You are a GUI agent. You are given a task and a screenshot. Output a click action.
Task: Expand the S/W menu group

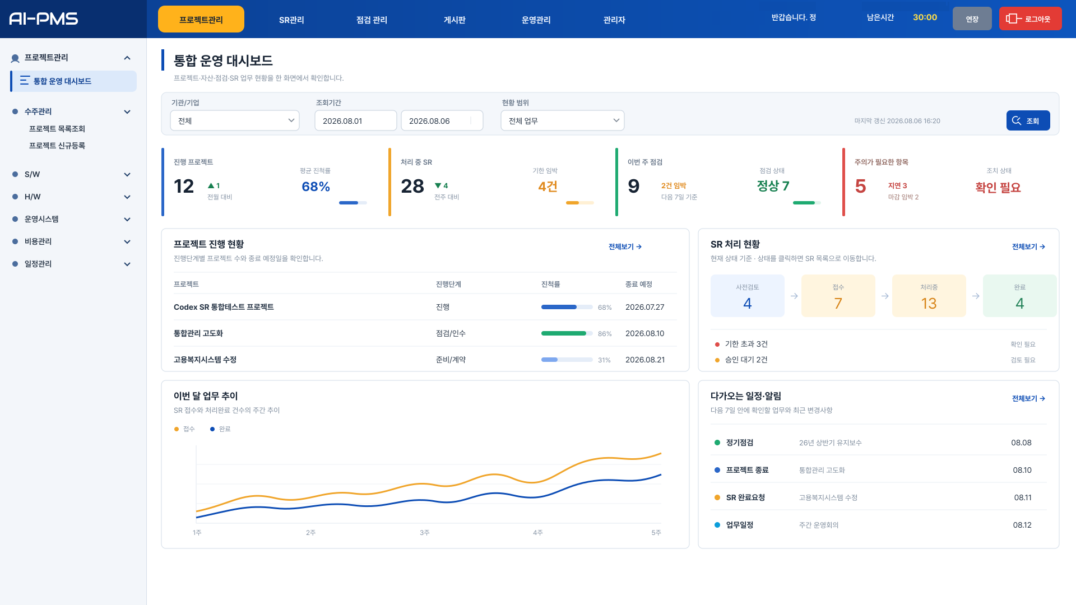[127, 174]
